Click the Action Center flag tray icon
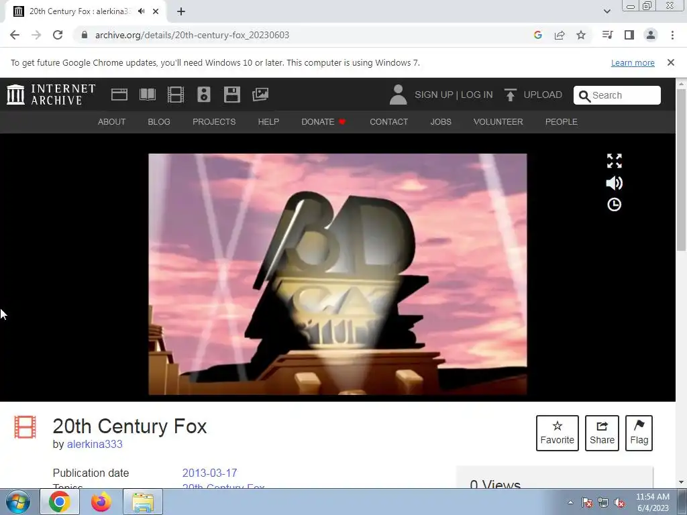Viewport: 687px width, 515px height. pyautogui.click(x=587, y=502)
